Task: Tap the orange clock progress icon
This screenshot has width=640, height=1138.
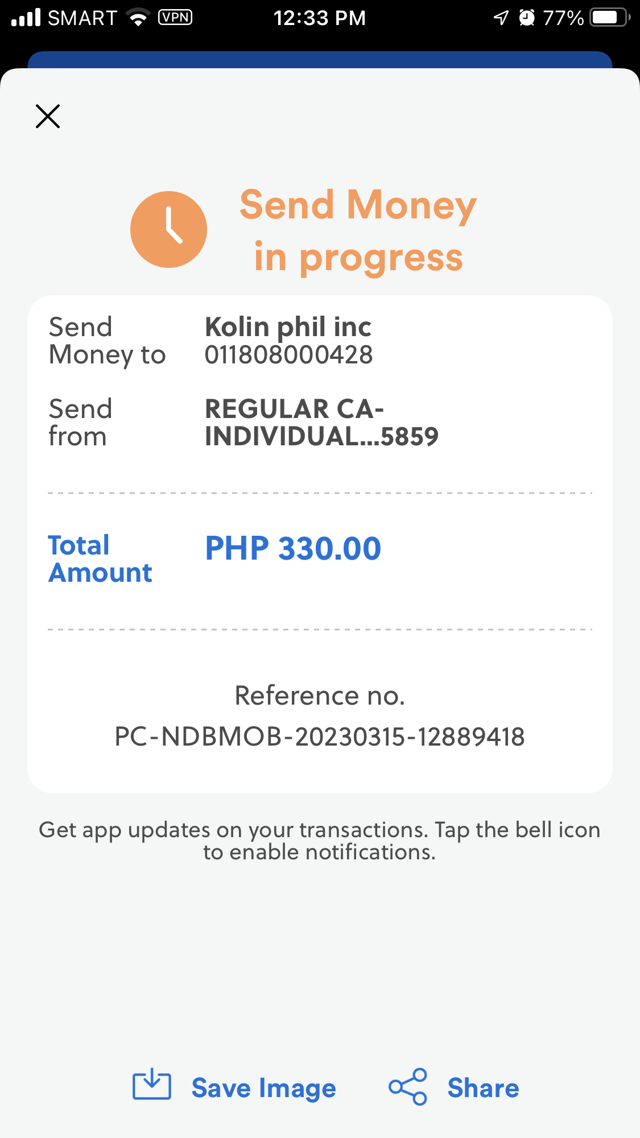Action: (x=168, y=230)
